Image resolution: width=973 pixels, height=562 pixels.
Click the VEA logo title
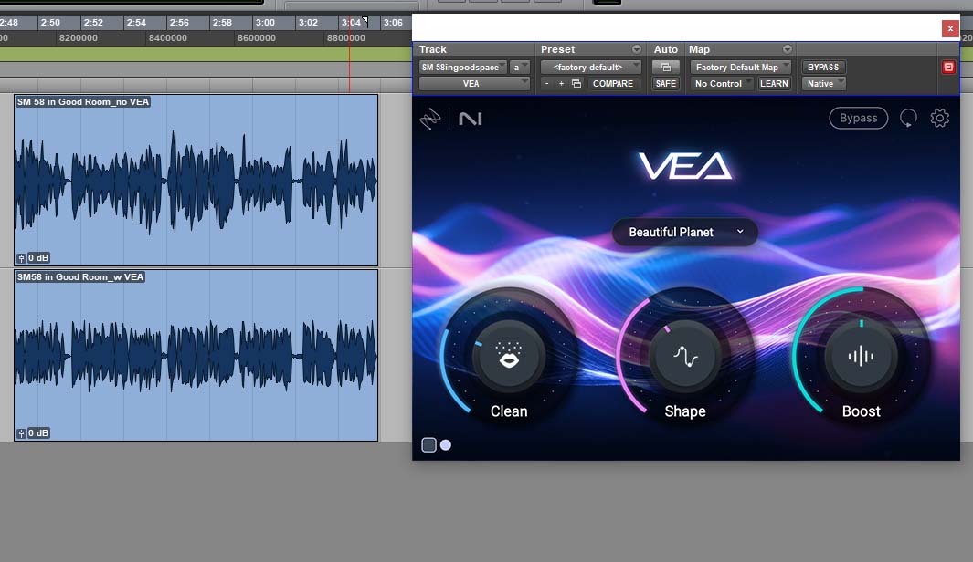[x=685, y=166]
